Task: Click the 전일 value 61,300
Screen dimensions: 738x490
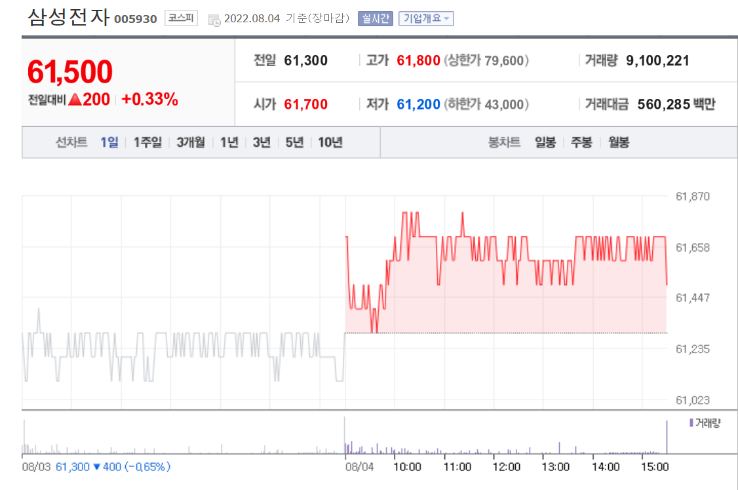Action: tap(306, 61)
